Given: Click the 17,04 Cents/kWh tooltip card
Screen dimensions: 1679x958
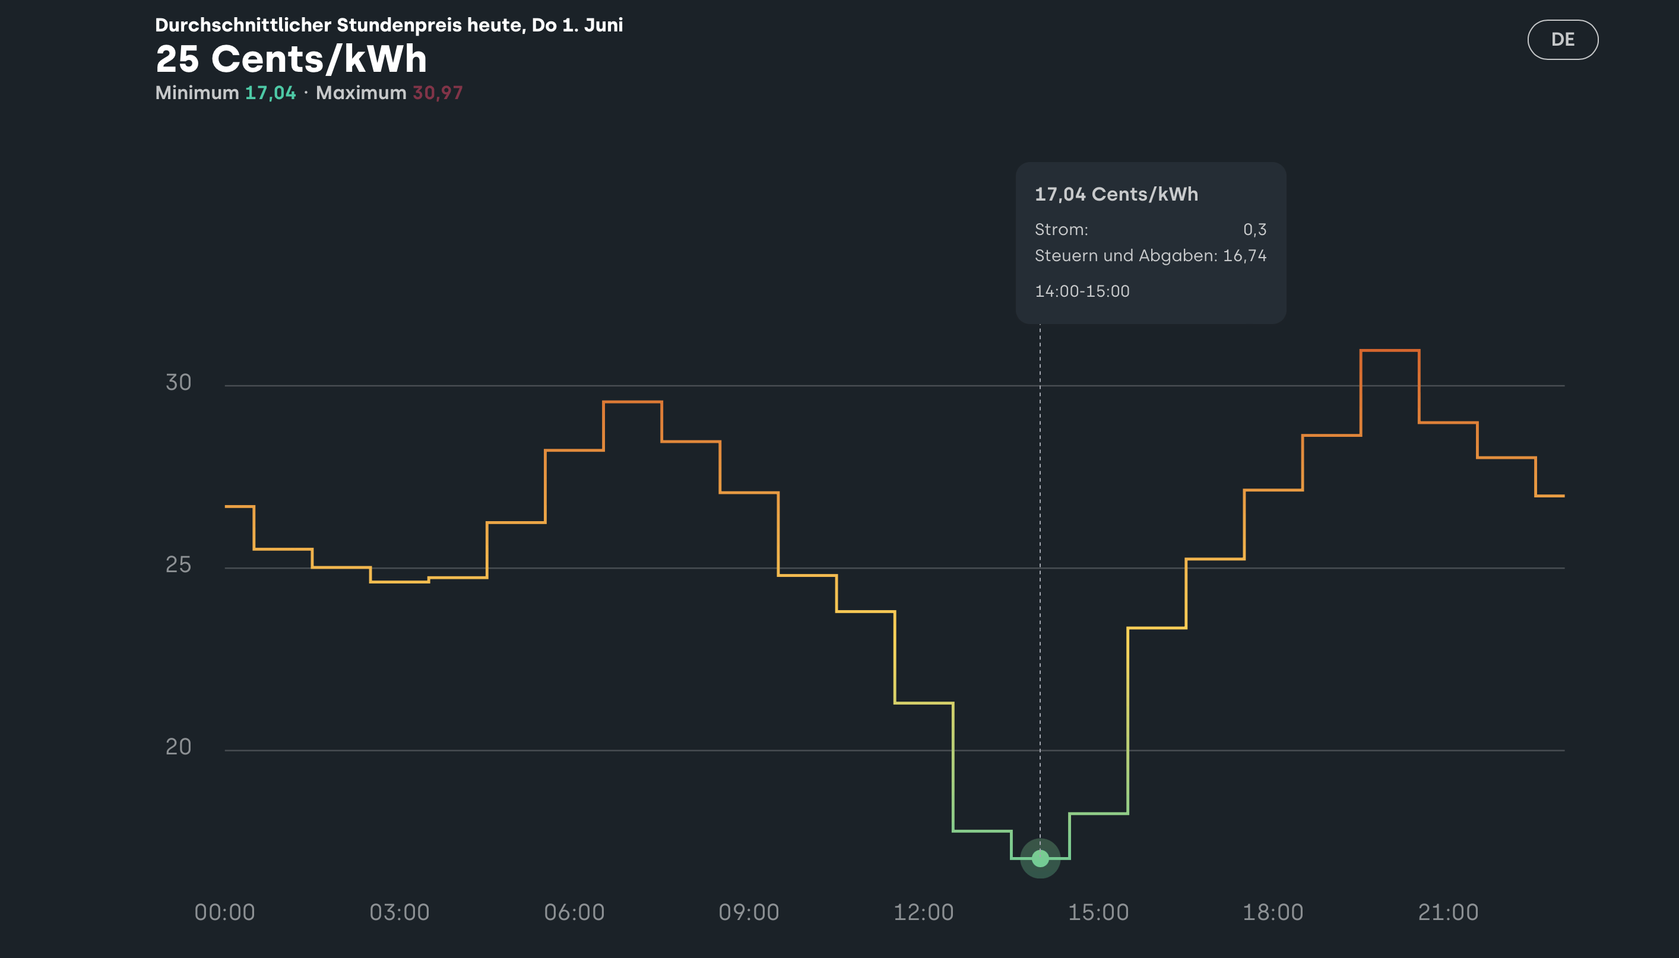Looking at the screenshot, I should [x=1150, y=242].
